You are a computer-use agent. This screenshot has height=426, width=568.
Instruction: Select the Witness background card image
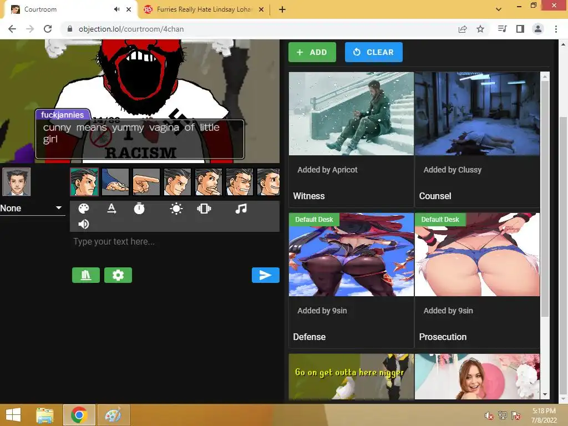coord(351,114)
